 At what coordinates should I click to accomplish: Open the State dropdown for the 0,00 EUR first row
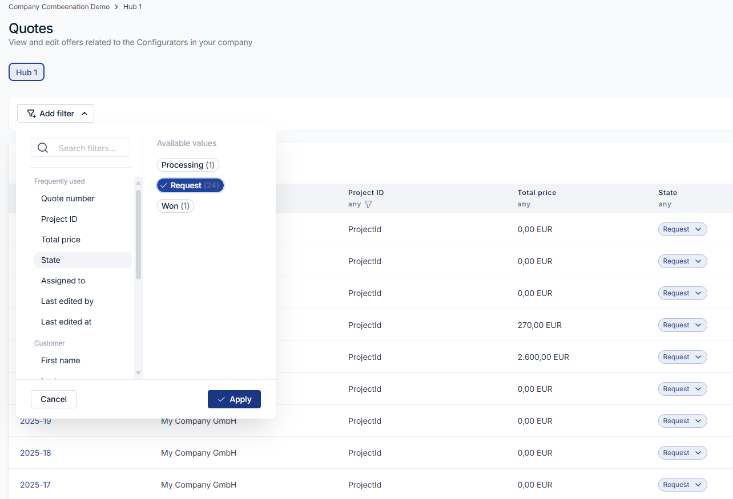682,229
